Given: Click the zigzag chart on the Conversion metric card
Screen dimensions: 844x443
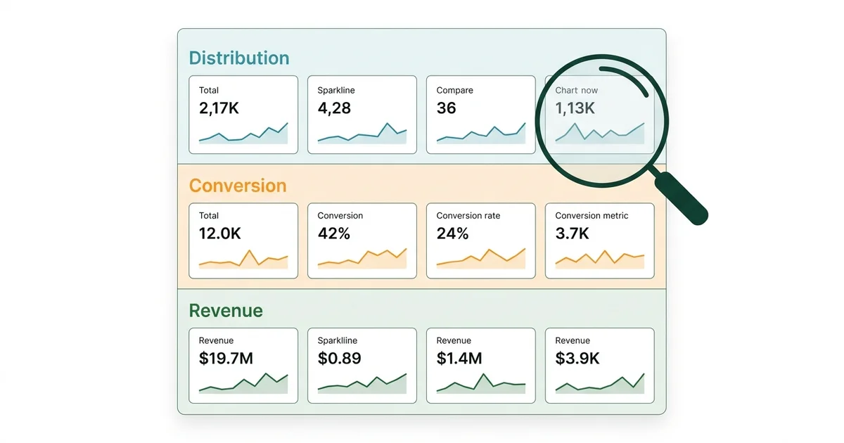Looking at the screenshot, I should 599,259.
